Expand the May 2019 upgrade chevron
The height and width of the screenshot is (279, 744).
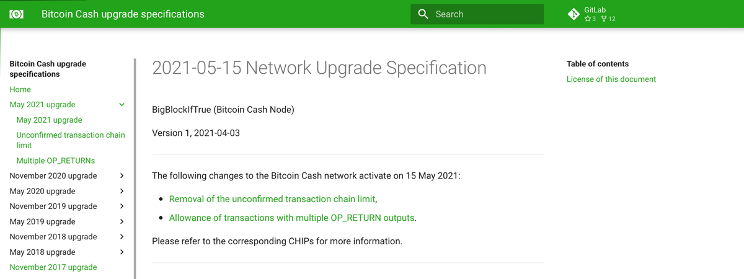122,221
